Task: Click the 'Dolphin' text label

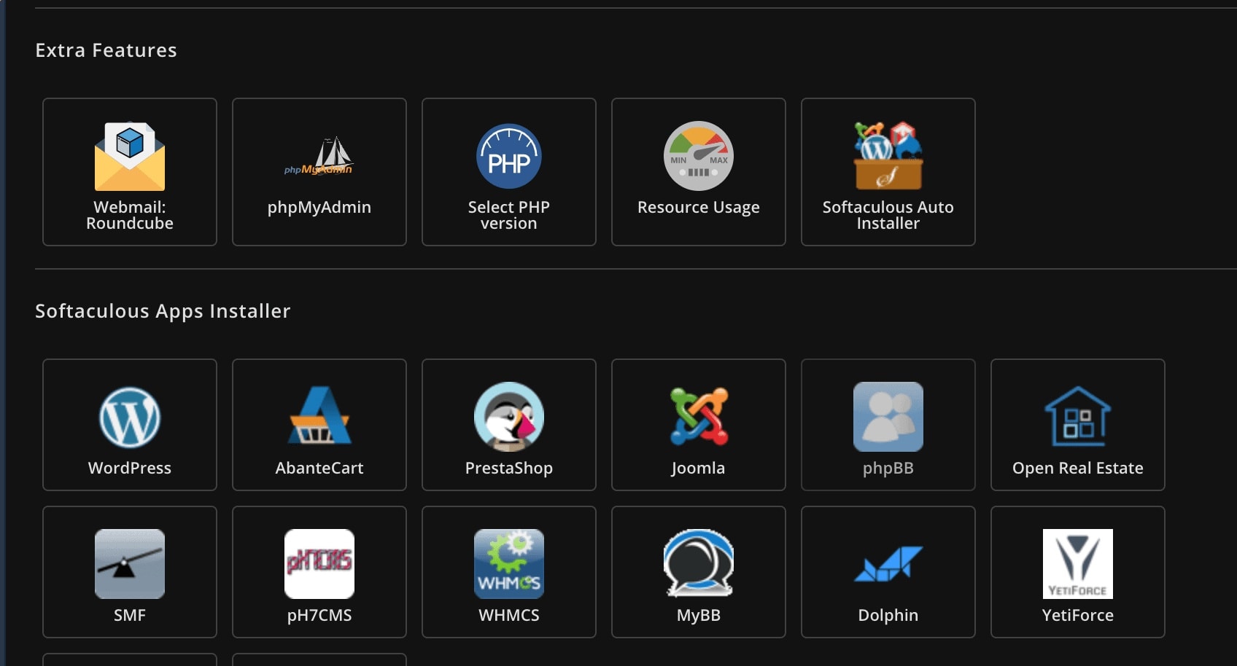Action: pos(888,615)
